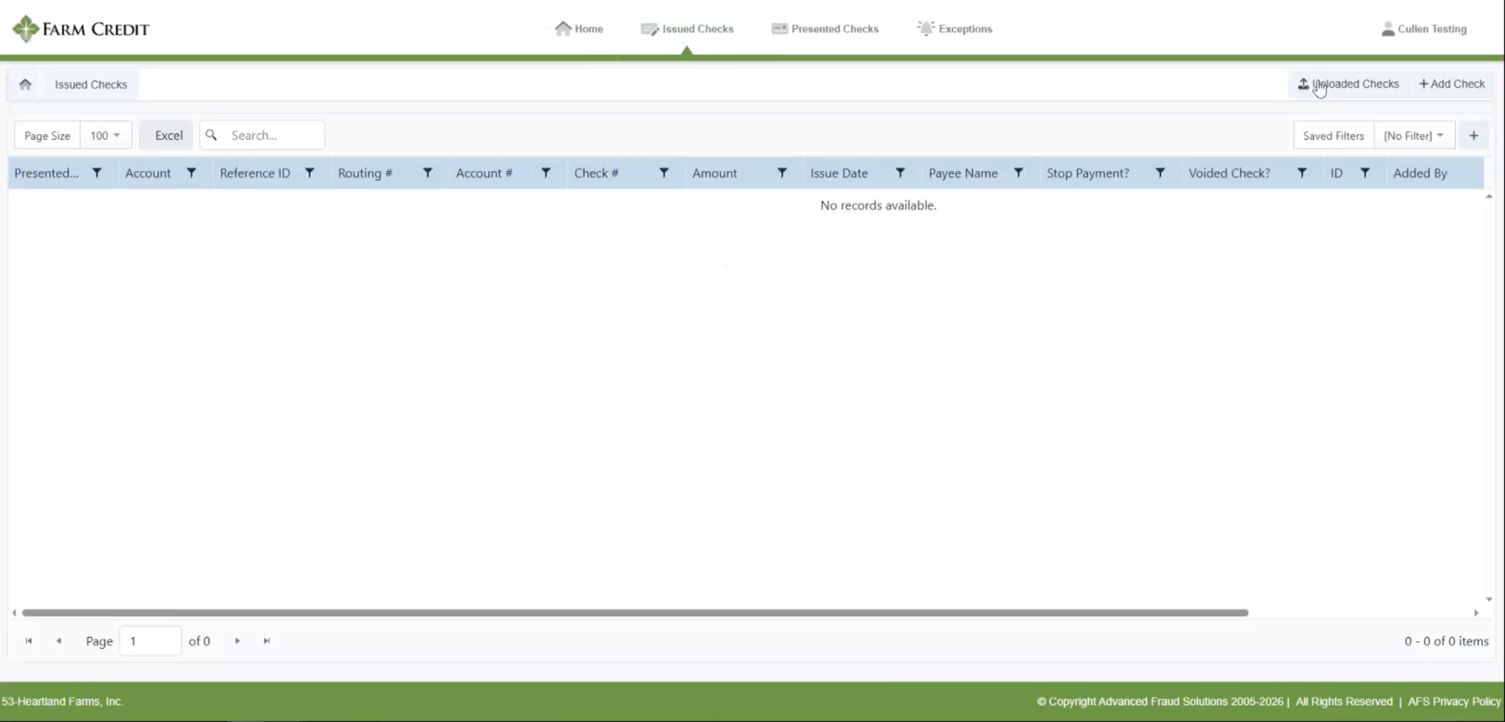Open filter for Issue Date column
Viewport: 1505px width, 722px height.
point(900,173)
